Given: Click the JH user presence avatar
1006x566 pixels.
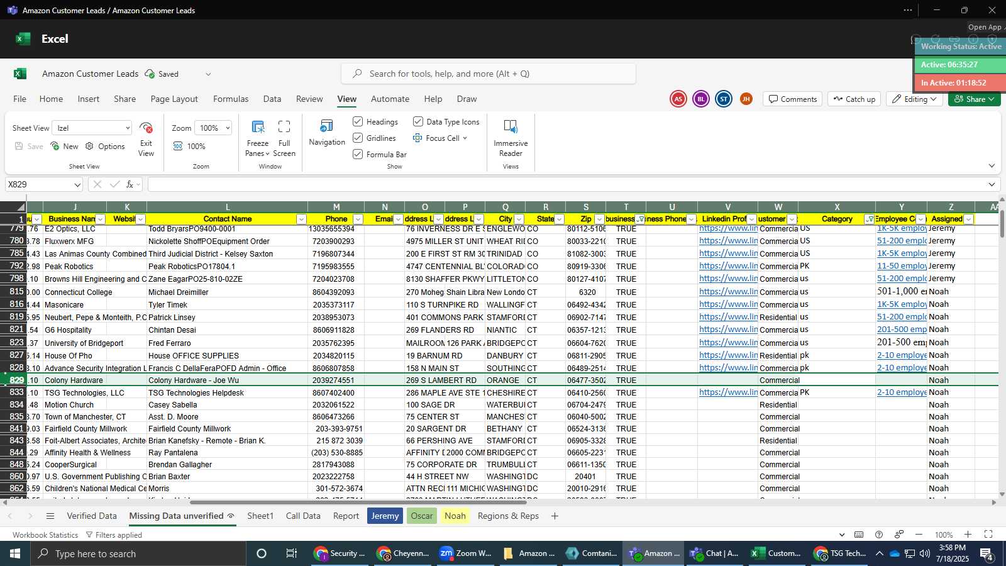Looking at the screenshot, I should (746, 99).
